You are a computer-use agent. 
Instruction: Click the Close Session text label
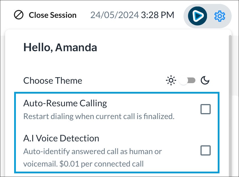53,15
